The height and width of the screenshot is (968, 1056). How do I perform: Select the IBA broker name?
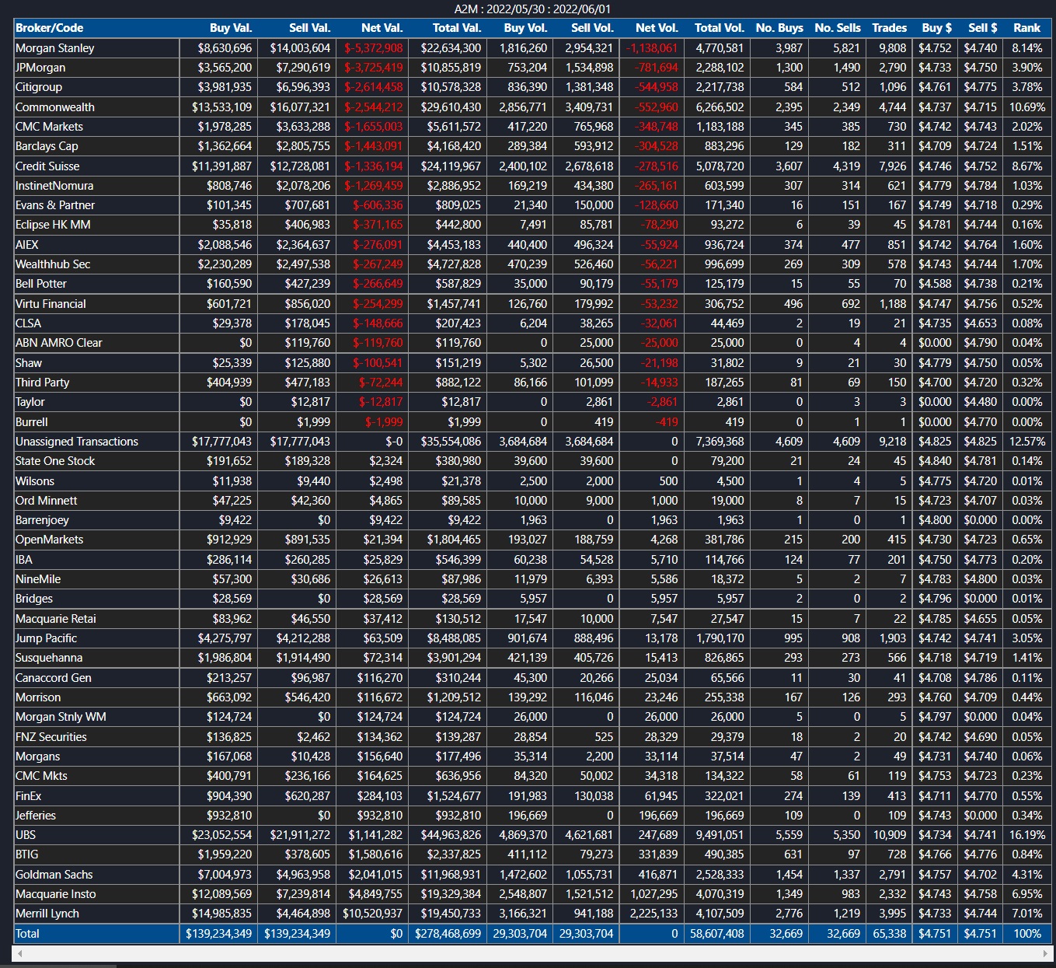(x=24, y=560)
